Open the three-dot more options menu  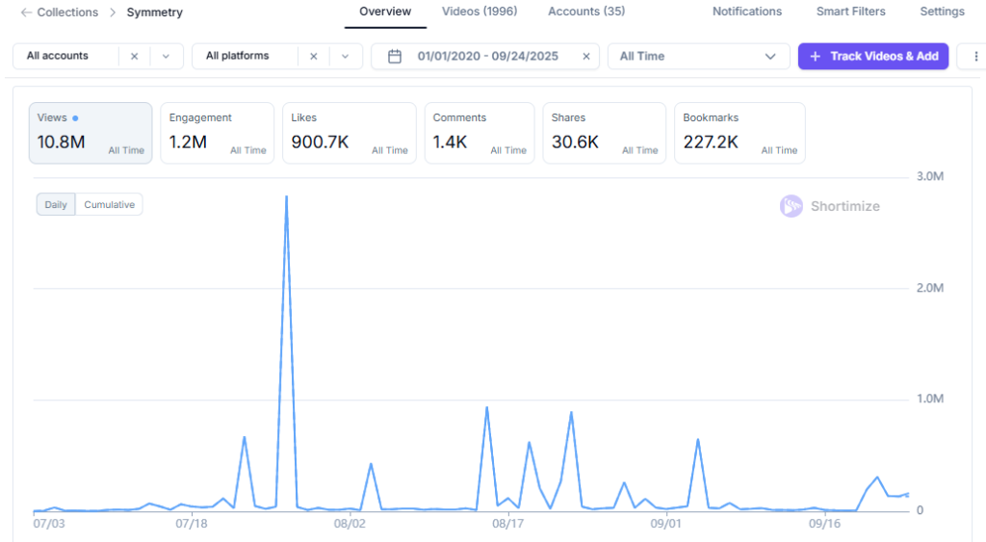pyautogui.click(x=978, y=57)
